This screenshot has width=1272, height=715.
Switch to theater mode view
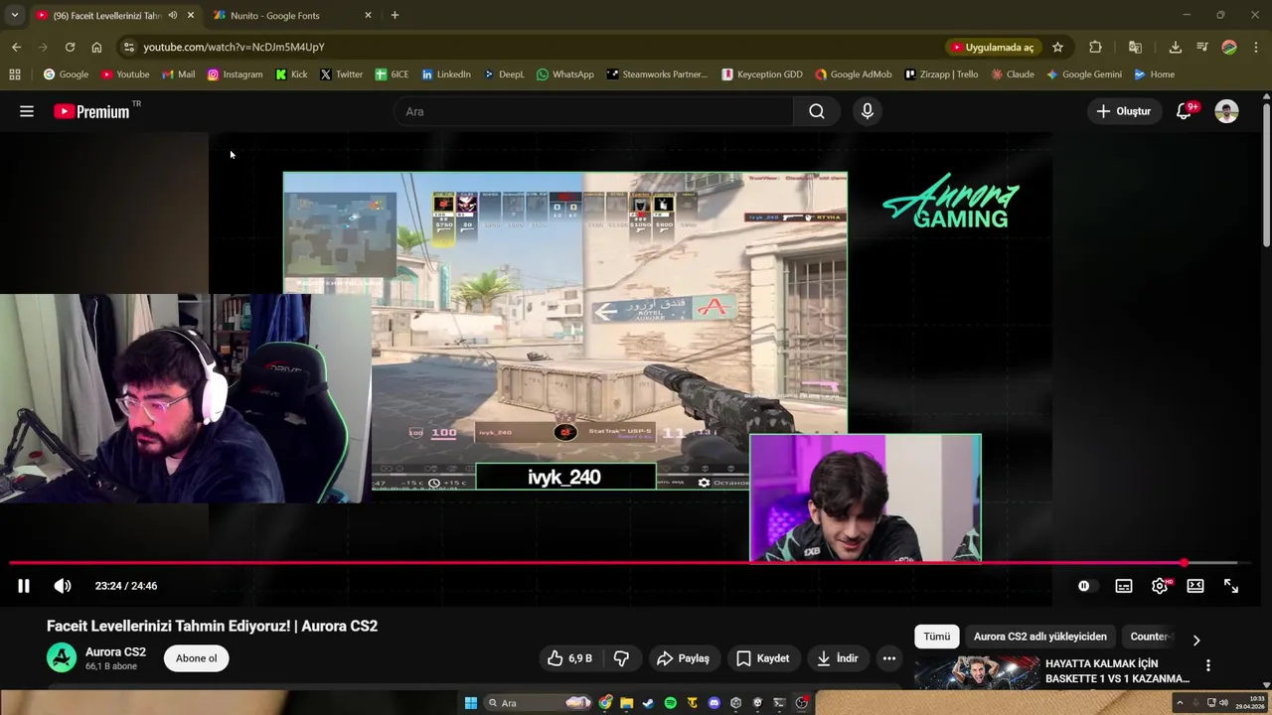tap(1195, 586)
